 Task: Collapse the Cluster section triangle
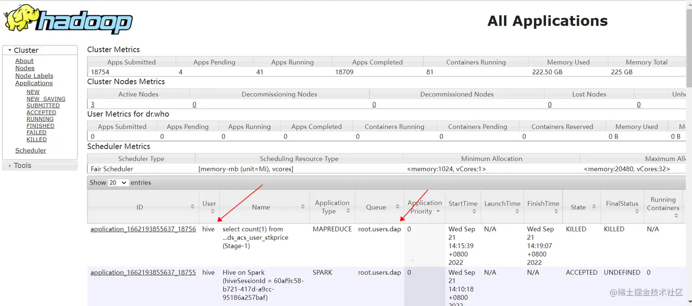(10, 50)
